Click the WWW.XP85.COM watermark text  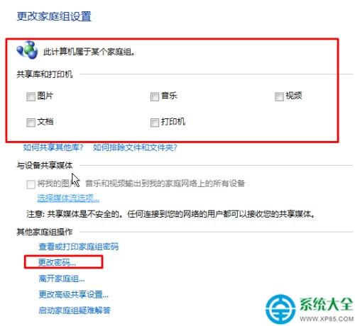(x=327, y=319)
